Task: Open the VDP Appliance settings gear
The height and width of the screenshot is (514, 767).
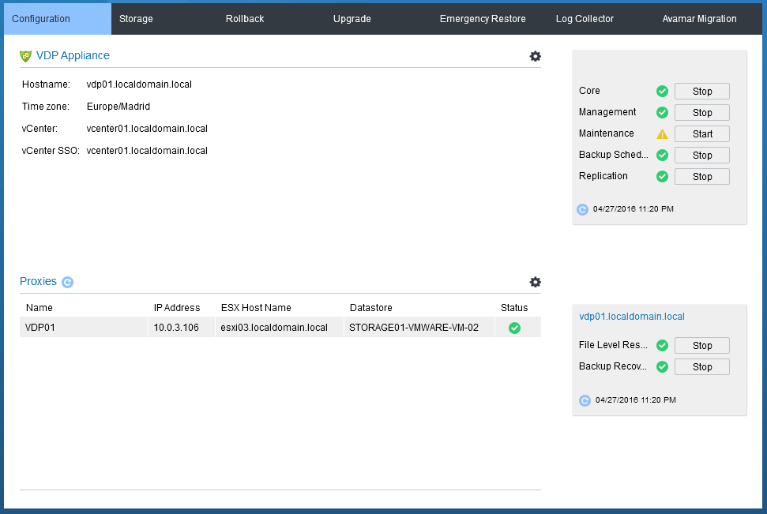Action: 535,56
